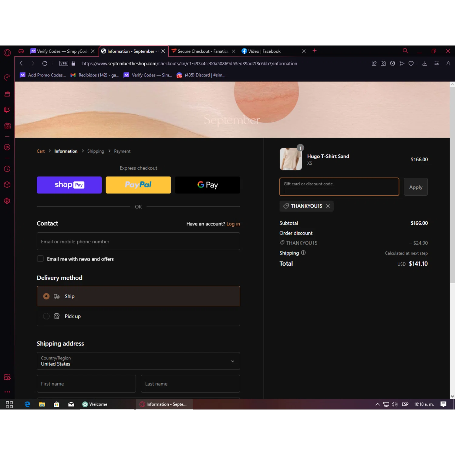The image size is (455, 455).
Task: Show hidden system tray icons
Action: point(378,404)
